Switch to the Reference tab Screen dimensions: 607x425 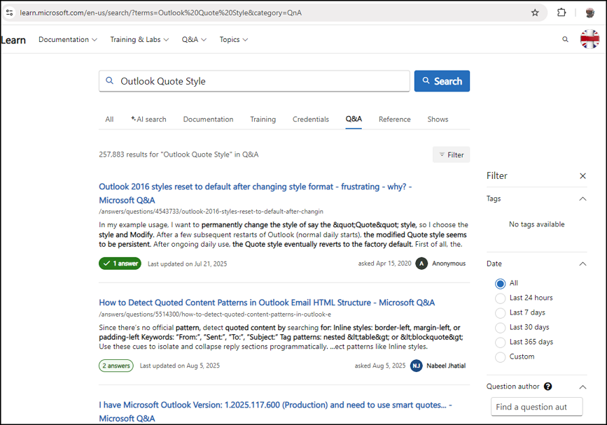point(394,120)
